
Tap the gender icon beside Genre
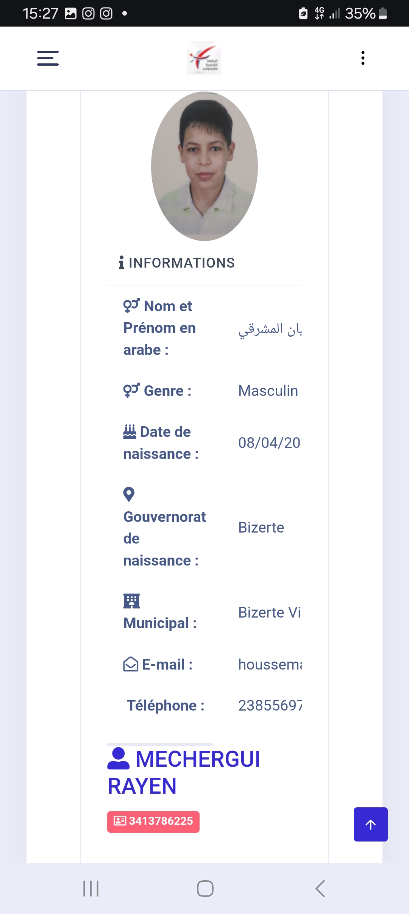[131, 390]
